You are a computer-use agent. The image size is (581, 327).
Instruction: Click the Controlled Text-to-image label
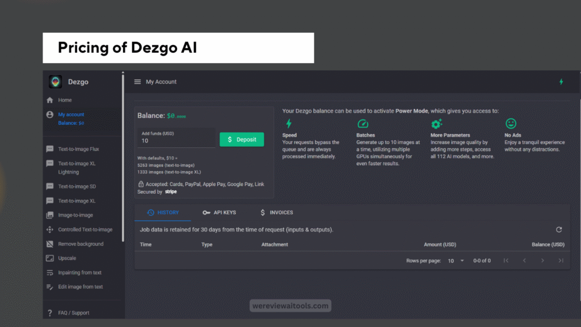click(x=85, y=229)
